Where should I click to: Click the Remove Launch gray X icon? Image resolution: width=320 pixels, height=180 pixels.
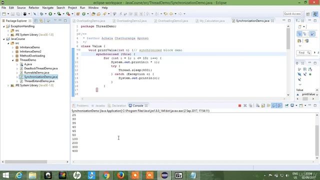(x=245, y=105)
